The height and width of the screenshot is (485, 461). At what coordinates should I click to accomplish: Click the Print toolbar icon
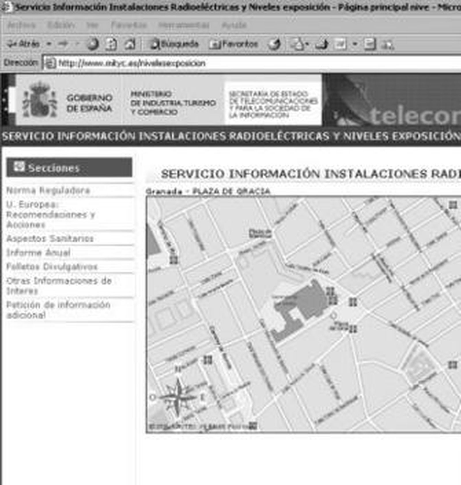(321, 44)
